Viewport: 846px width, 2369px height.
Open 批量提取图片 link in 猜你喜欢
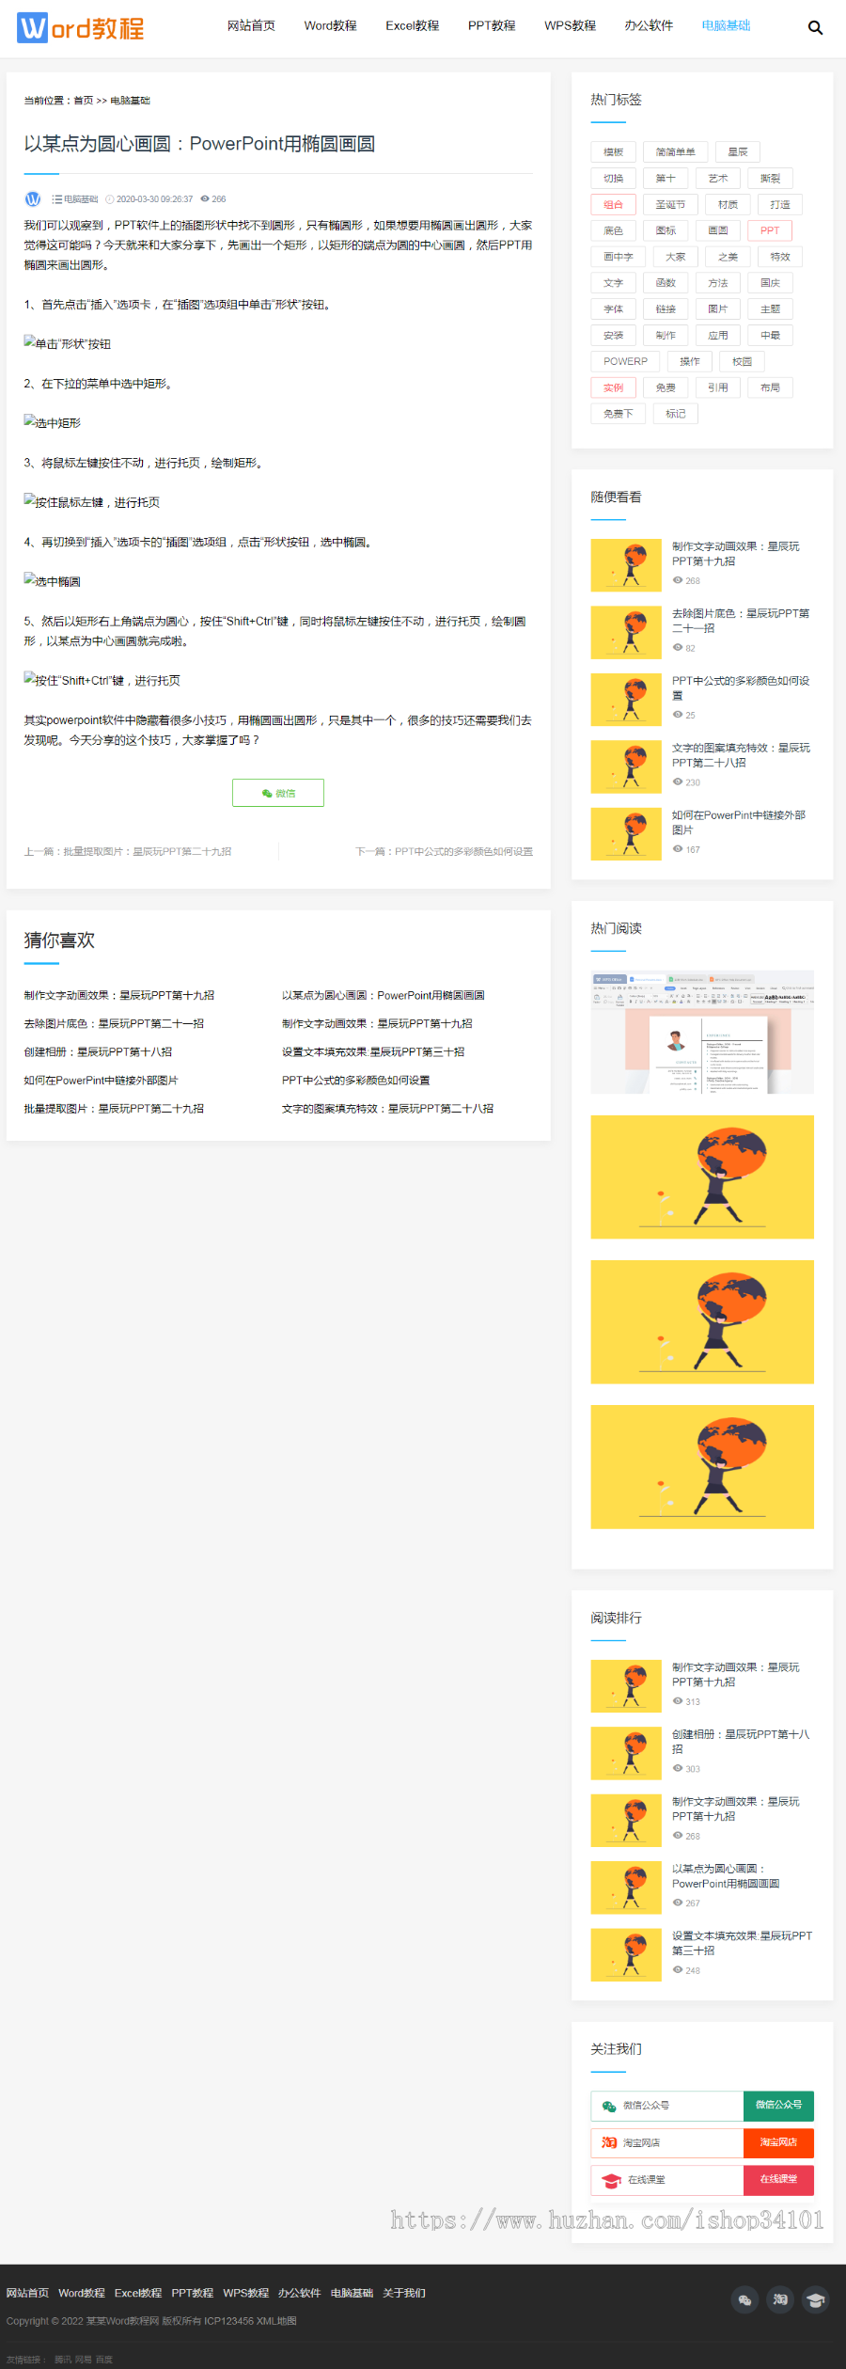click(x=114, y=1109)
